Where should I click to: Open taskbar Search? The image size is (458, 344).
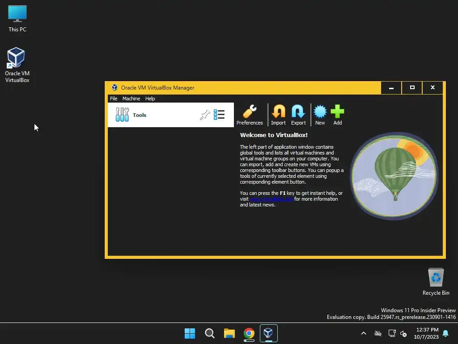[x=209, y=333]
